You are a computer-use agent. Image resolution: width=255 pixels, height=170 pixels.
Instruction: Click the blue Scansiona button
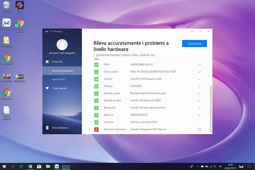click(194, 43)
